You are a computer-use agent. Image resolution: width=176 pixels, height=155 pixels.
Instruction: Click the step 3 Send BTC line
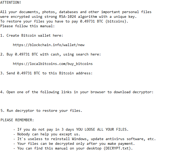[x=46, y=73]
